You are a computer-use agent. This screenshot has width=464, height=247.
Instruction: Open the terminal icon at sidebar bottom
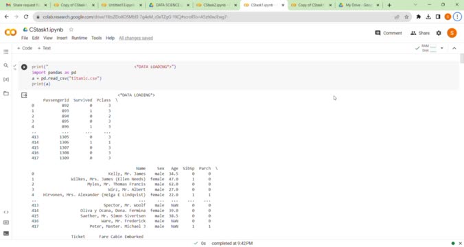(x=6, y=233)
